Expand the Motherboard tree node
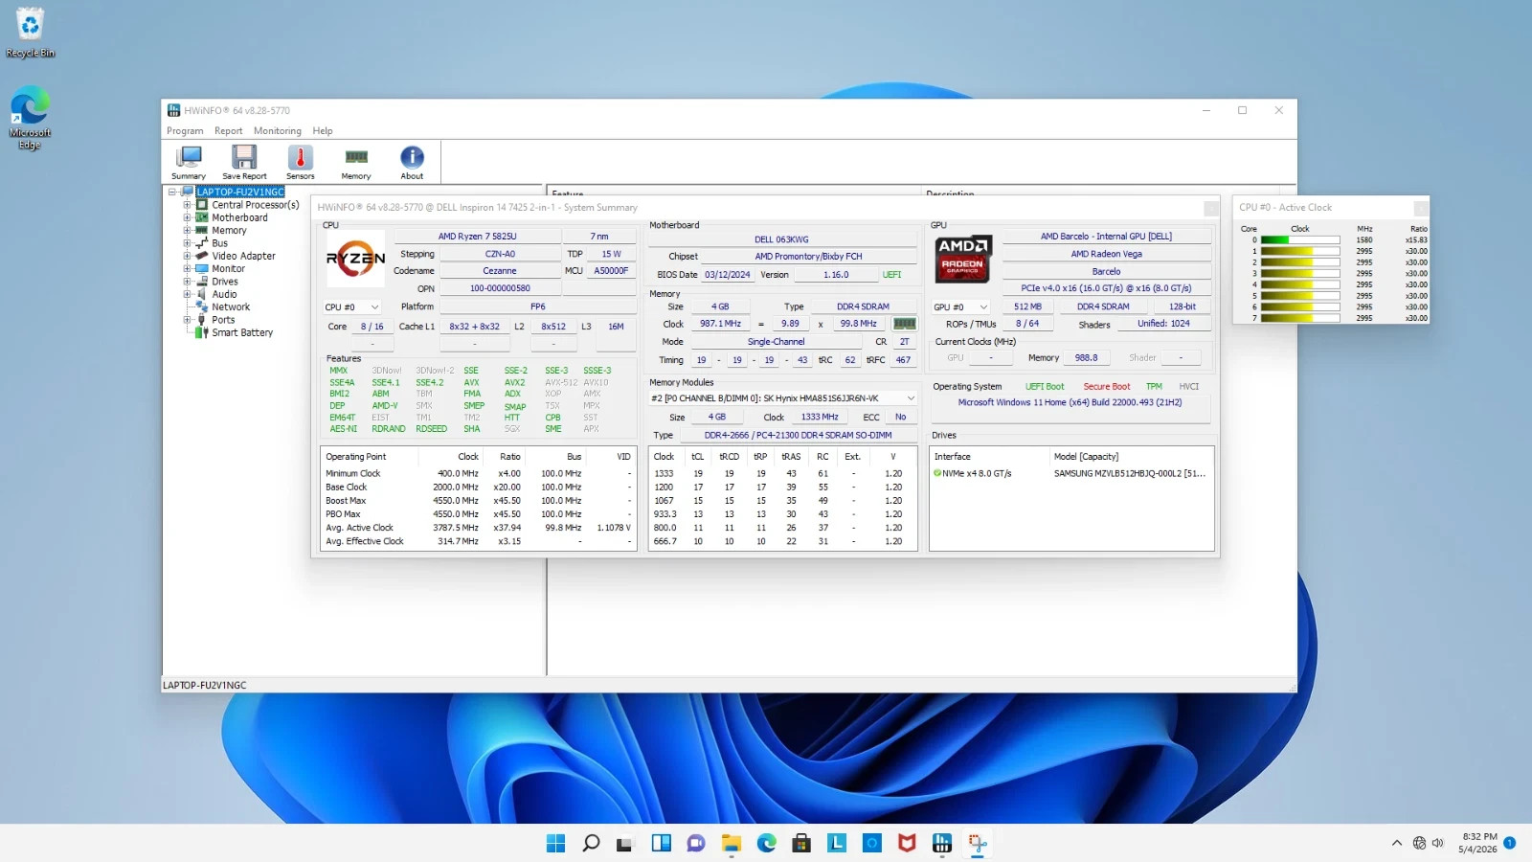 pos(187,217)
